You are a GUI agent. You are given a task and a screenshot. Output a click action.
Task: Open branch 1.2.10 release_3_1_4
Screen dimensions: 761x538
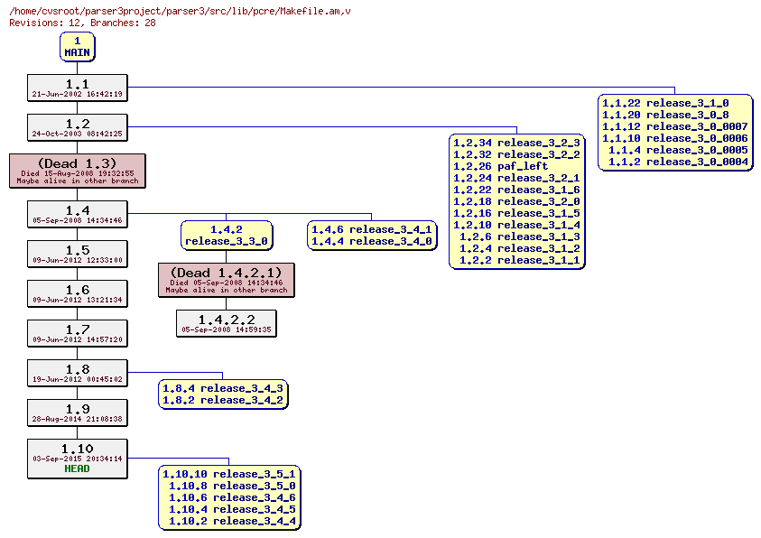tap(517, 225)
